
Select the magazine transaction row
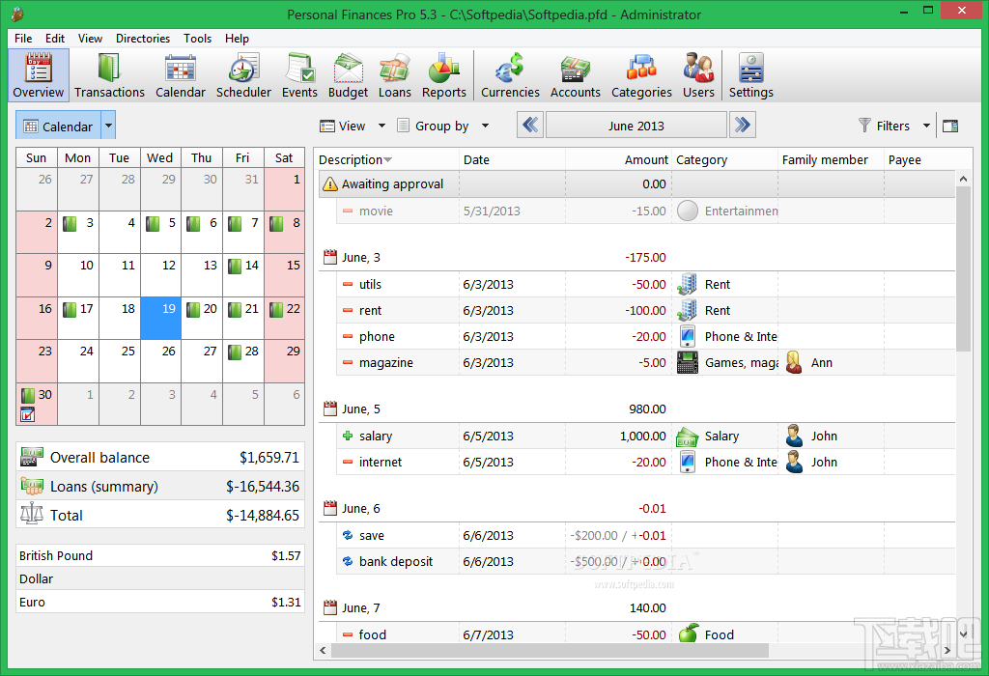[x=645, y=362]
